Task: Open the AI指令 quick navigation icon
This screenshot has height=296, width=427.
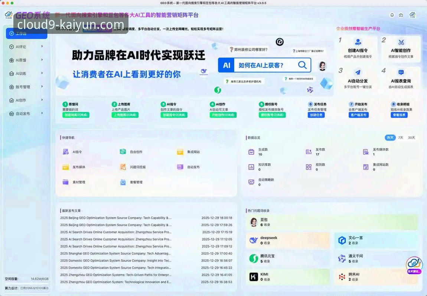Action: 65,151
